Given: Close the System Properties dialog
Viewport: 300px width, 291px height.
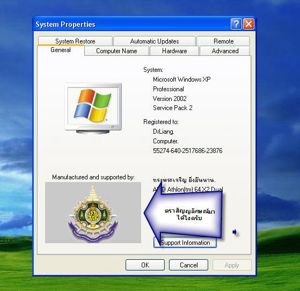Looking at the screenshot, I should (x=248, y=24).
